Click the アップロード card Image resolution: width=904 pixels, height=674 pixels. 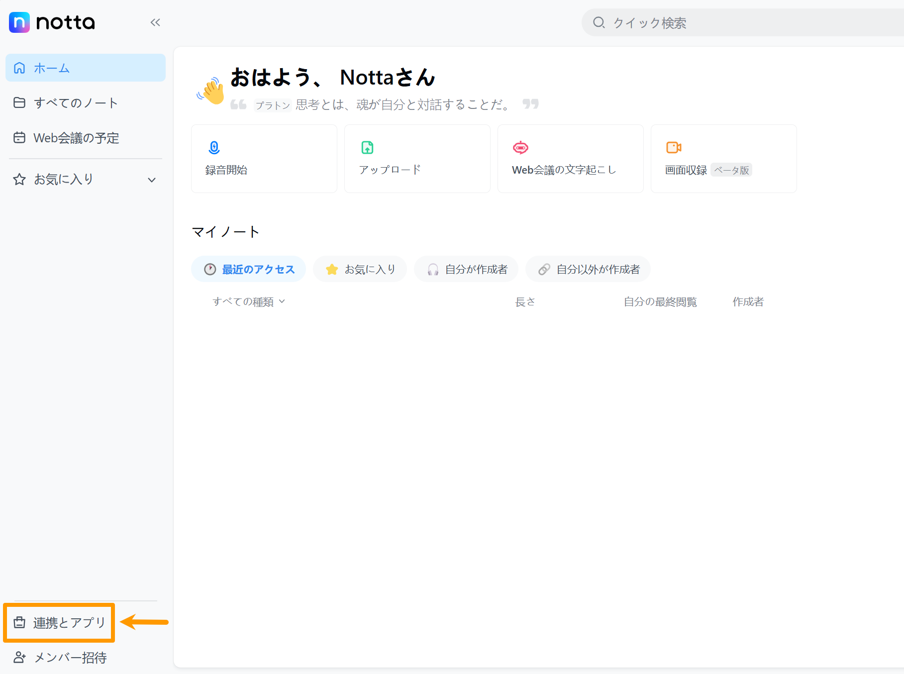click(x=417, y=159)
